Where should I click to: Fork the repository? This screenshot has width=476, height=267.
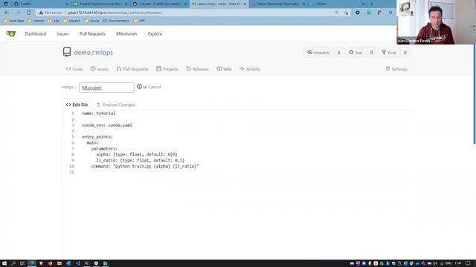pos(389,53)
